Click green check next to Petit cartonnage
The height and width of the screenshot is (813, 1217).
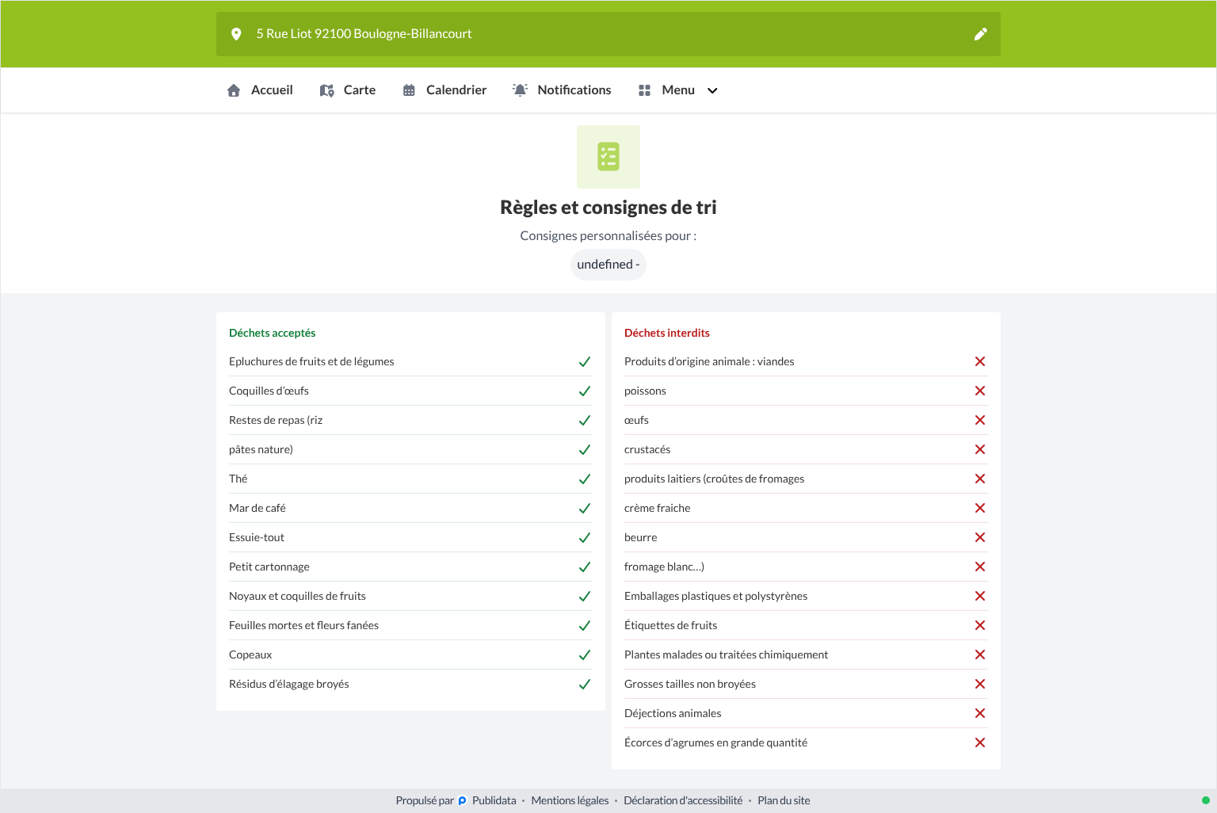point(585,567)
